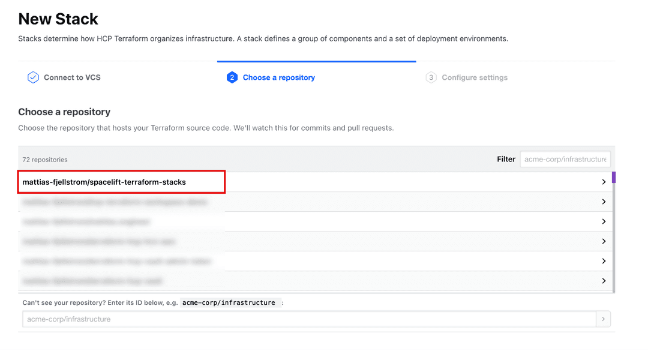
Task: Click the Filter repositories input box
Action: pos(565,159)
